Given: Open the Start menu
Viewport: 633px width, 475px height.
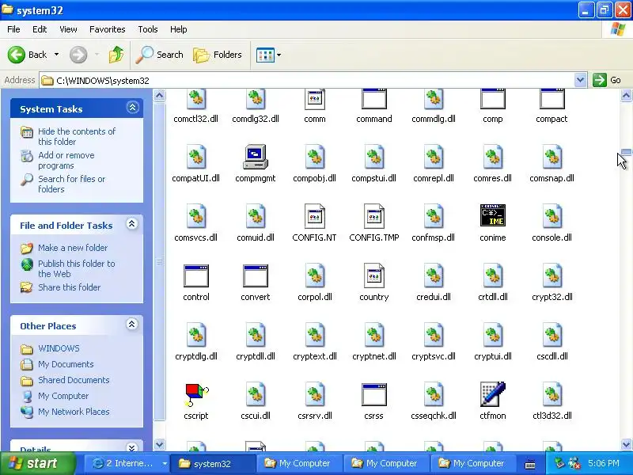Looking at the screenshot, I should pyautogui.click(x=37, y=463).
